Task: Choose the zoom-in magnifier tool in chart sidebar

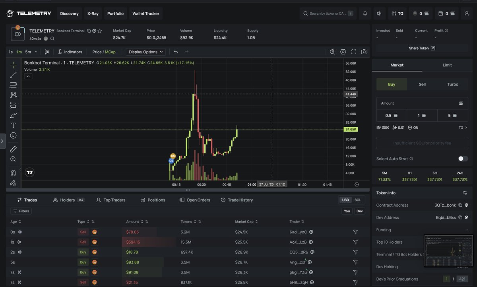Action: click(13, 159)
